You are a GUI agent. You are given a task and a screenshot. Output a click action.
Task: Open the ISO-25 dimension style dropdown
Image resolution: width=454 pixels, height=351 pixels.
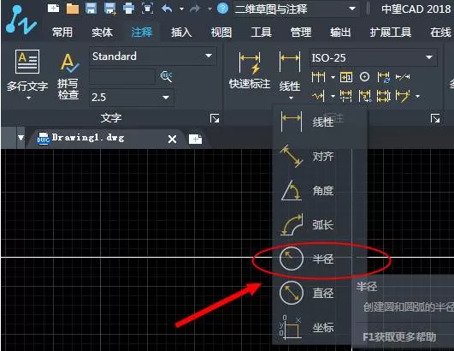point(373,57)
